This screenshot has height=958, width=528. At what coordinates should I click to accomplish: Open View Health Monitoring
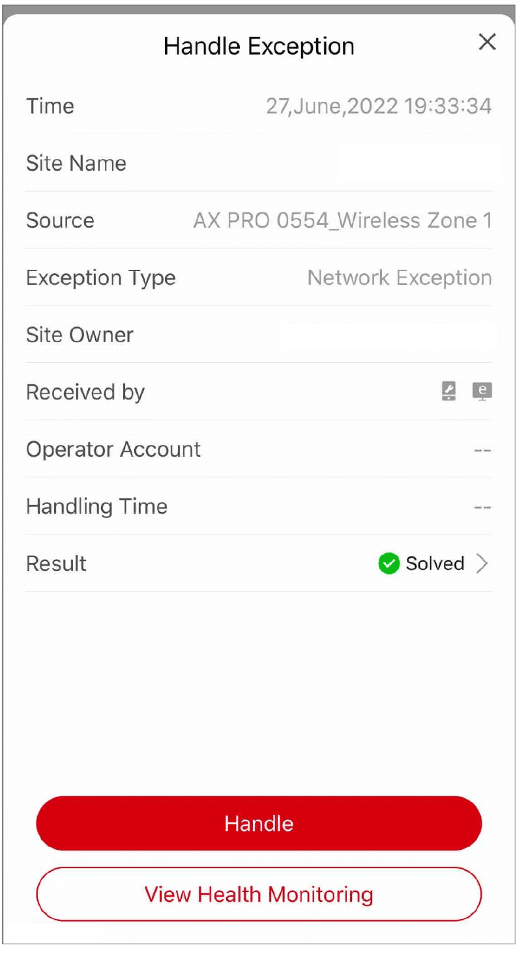tap(259, 894)
